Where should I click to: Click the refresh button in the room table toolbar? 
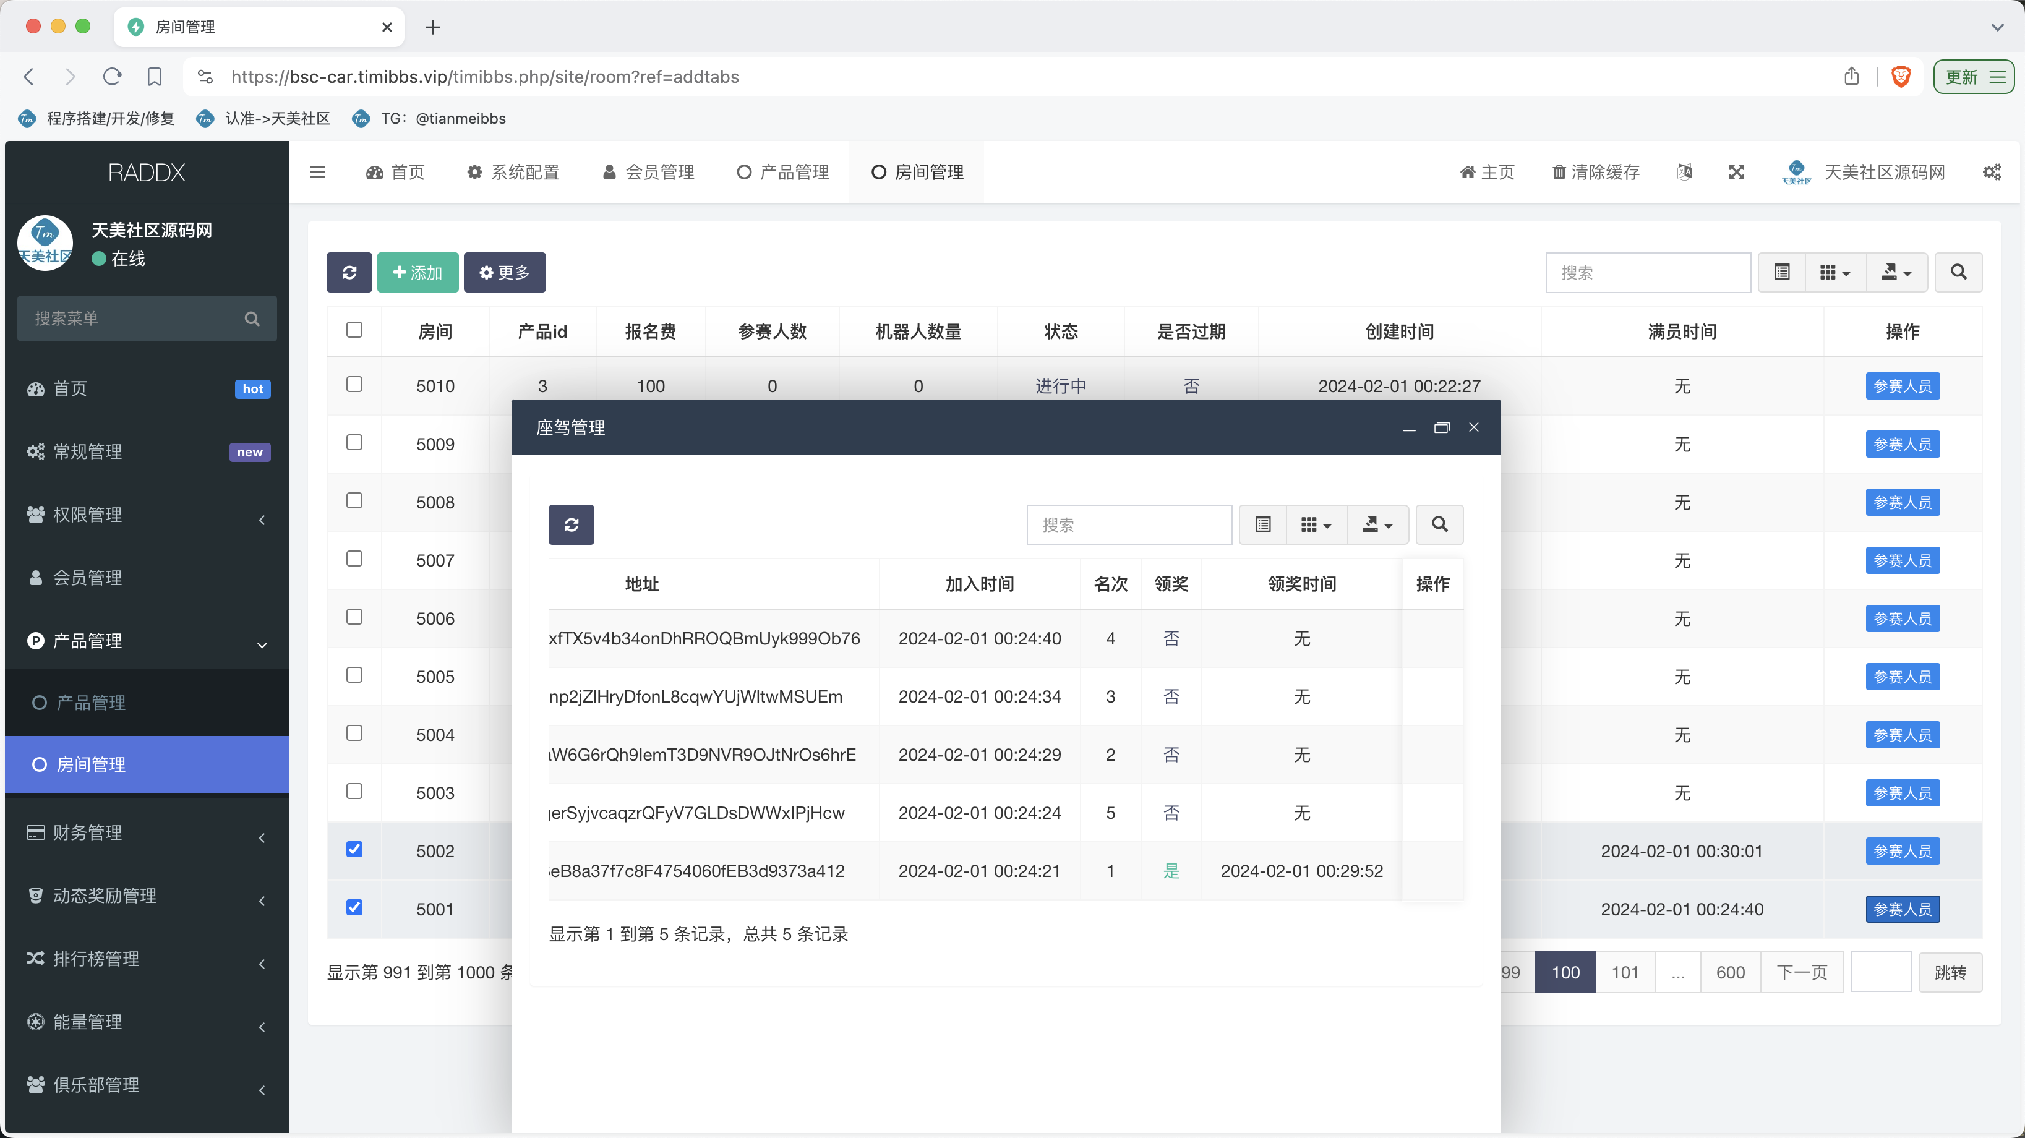pos(350,273)
